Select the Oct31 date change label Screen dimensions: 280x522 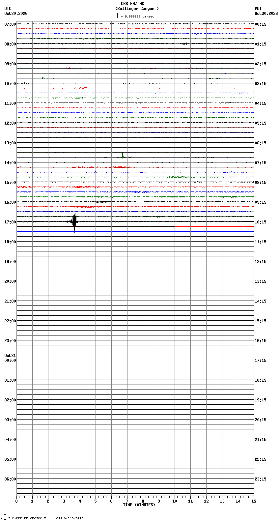pyautogui.click(x=10, y=356)
